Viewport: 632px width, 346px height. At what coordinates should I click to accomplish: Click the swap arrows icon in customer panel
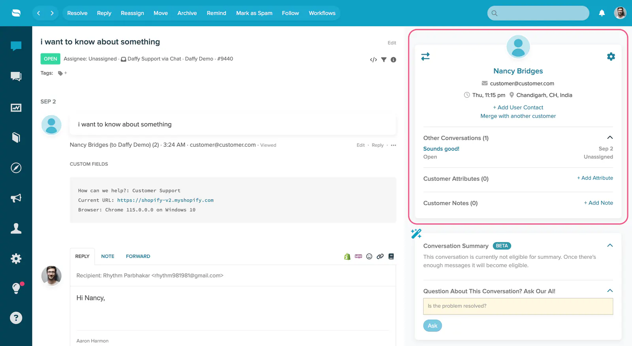click(x=425, y=56)
